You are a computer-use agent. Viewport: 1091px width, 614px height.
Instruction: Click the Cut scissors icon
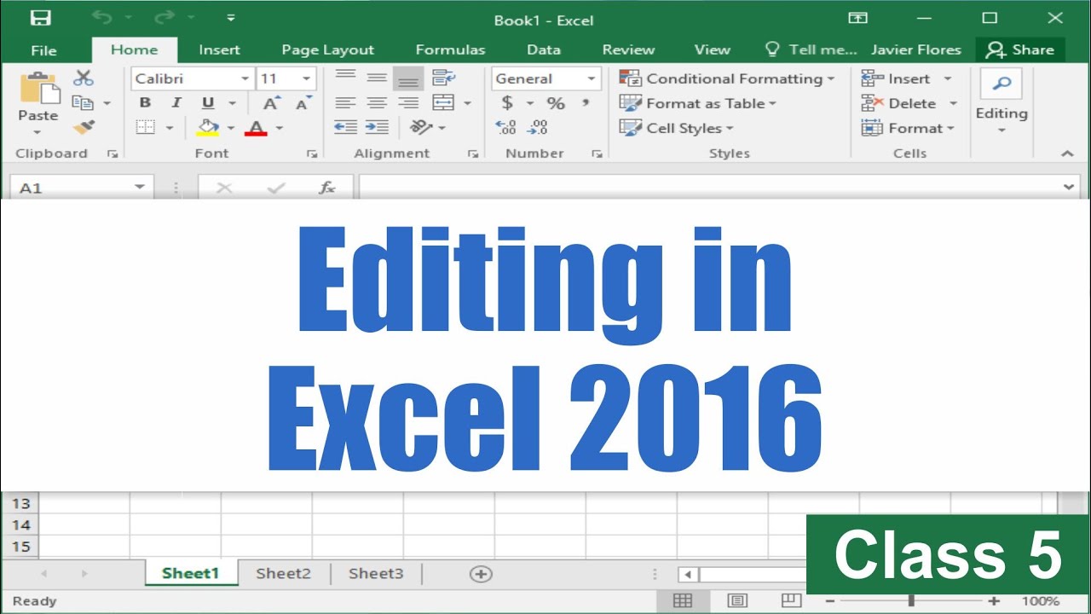[83, 78]
